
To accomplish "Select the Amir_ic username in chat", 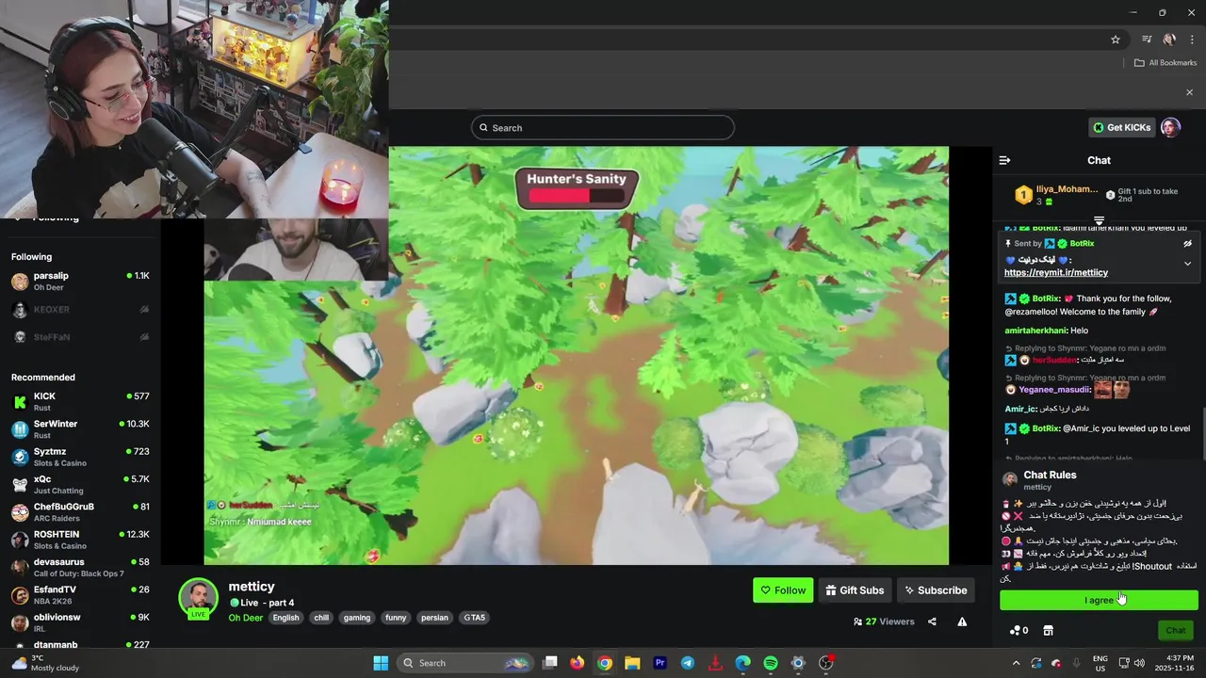I will (x=1020, y=409).
